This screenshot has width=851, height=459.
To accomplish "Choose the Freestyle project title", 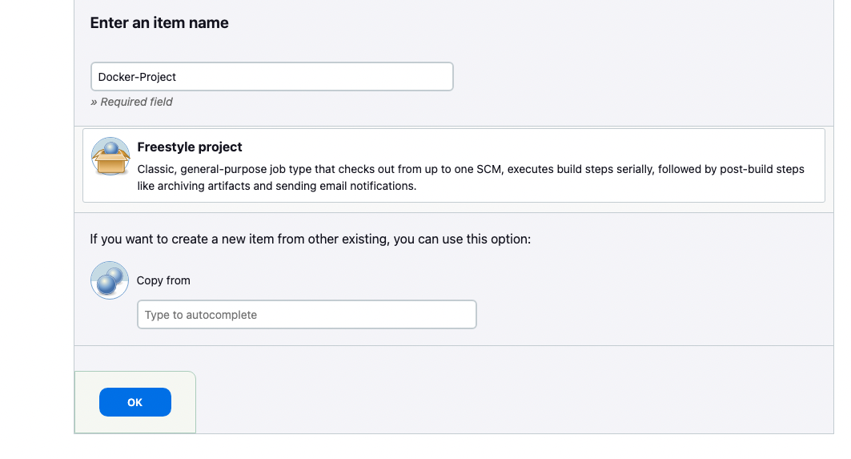I will [x=190, y=147].
